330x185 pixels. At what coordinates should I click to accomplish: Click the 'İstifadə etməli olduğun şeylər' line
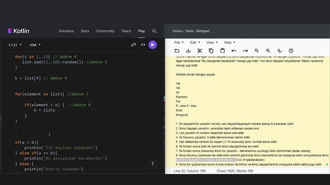195,75
